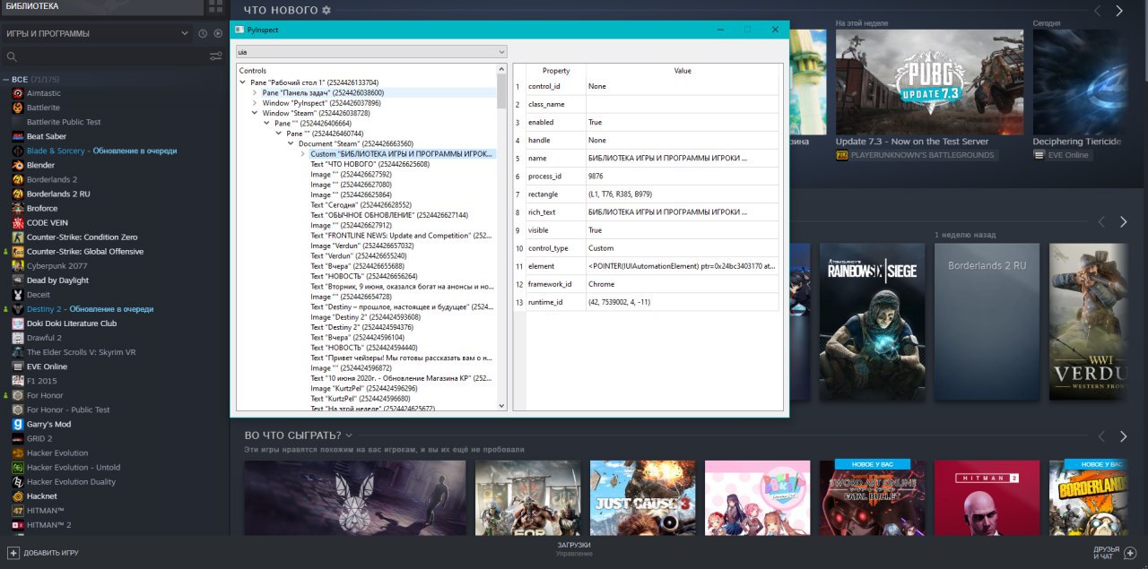This screenshot has width=1148, height=569.
Task: Click the Dead by Daylight icon
Action: pyautogui.click(x=18, y=280)
